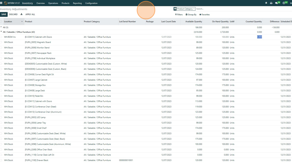This screenshot has height=163, width=292.
Task: Select the [E-COM09] Large Desk row
Action: (x=146, y=90)
